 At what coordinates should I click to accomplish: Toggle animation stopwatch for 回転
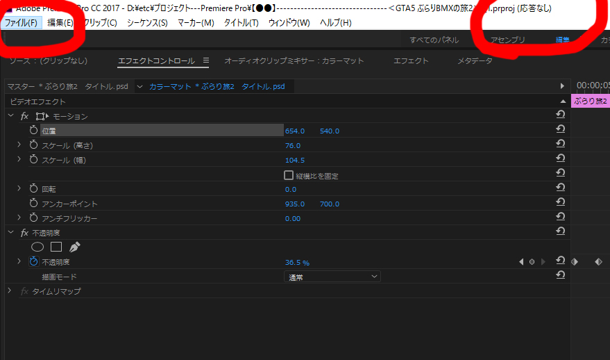tap(34, 188)
